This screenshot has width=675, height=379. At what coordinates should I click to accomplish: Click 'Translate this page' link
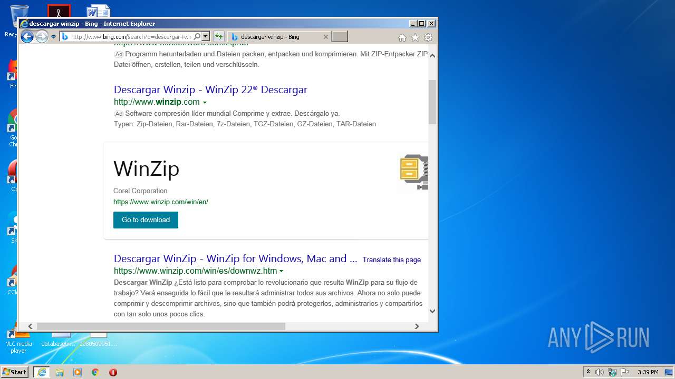point(392,260)
